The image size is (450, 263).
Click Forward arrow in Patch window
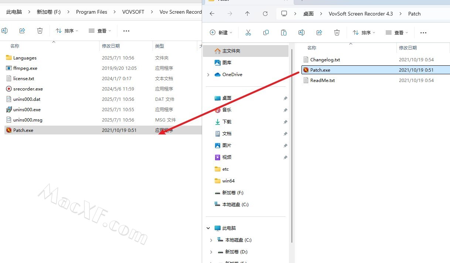[230, 14]
